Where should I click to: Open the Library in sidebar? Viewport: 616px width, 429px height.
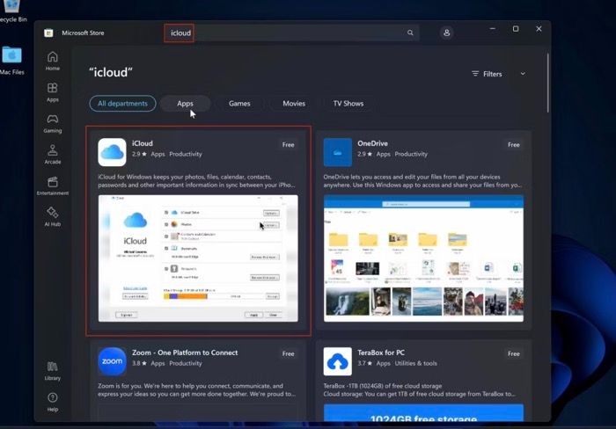[53, 371]
